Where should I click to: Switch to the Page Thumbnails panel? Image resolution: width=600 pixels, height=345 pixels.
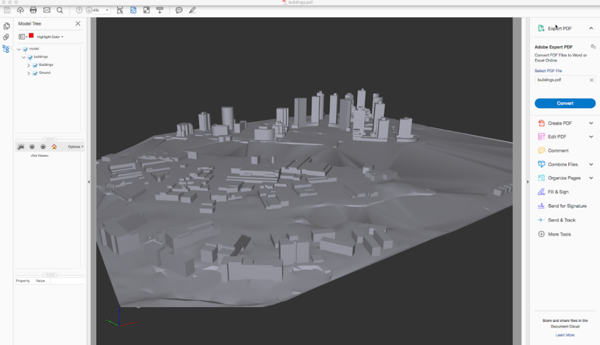point(7,25)
